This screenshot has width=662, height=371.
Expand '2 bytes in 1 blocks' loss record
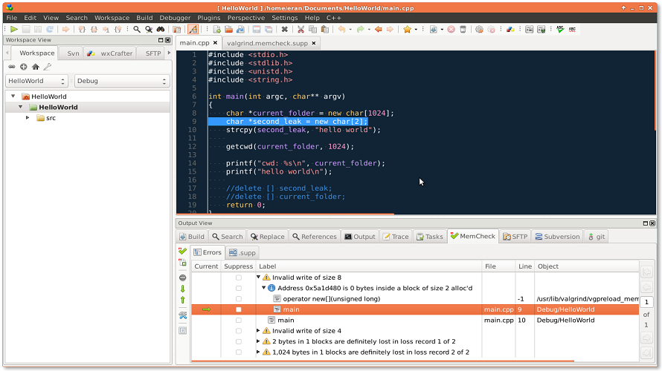coord(258,341)
